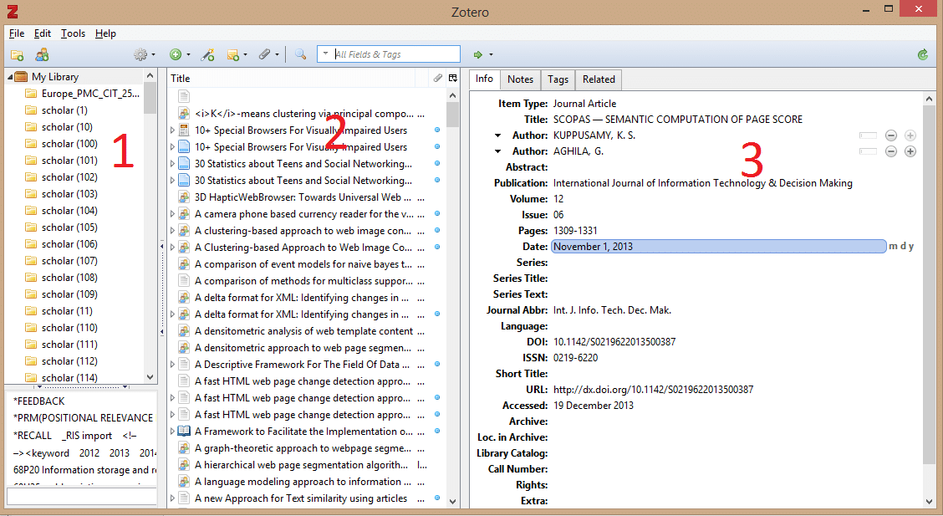Click the New Note icon
Image resolution: width=943 pixels, height=516 pixels.
[234, 55]
